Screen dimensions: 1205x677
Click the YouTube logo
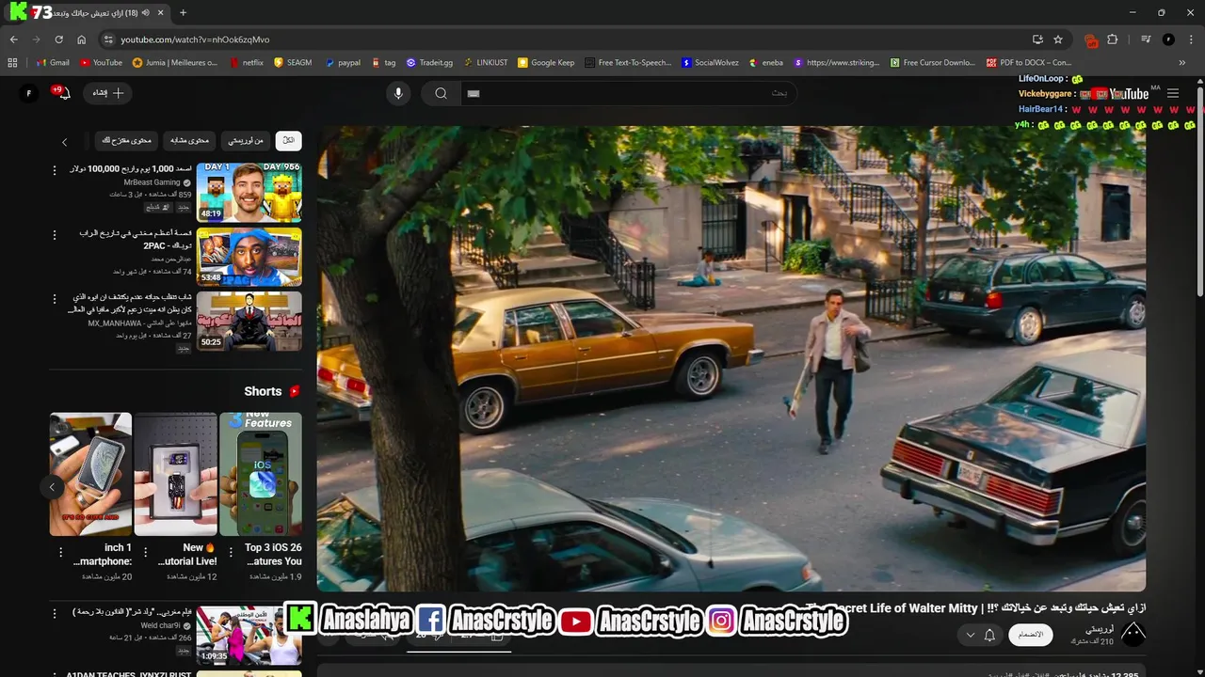point(1120,93)
